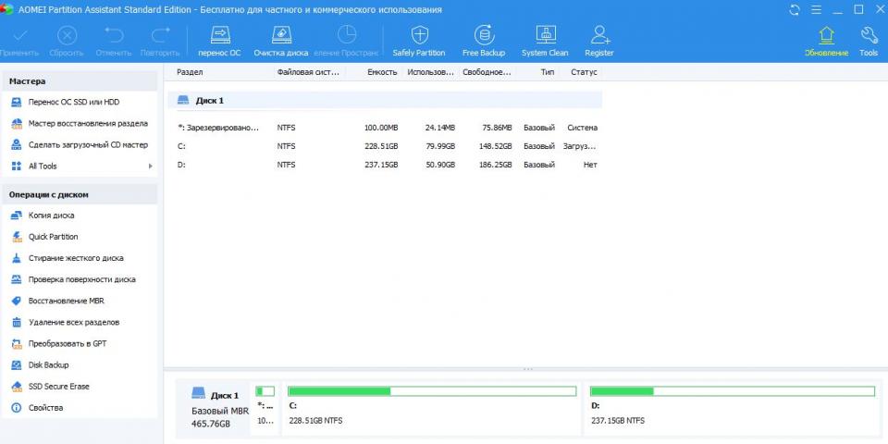This screenshot has height=444, width=888.
Task: Refresh the disk list from title bar
Action: [795, 9]
